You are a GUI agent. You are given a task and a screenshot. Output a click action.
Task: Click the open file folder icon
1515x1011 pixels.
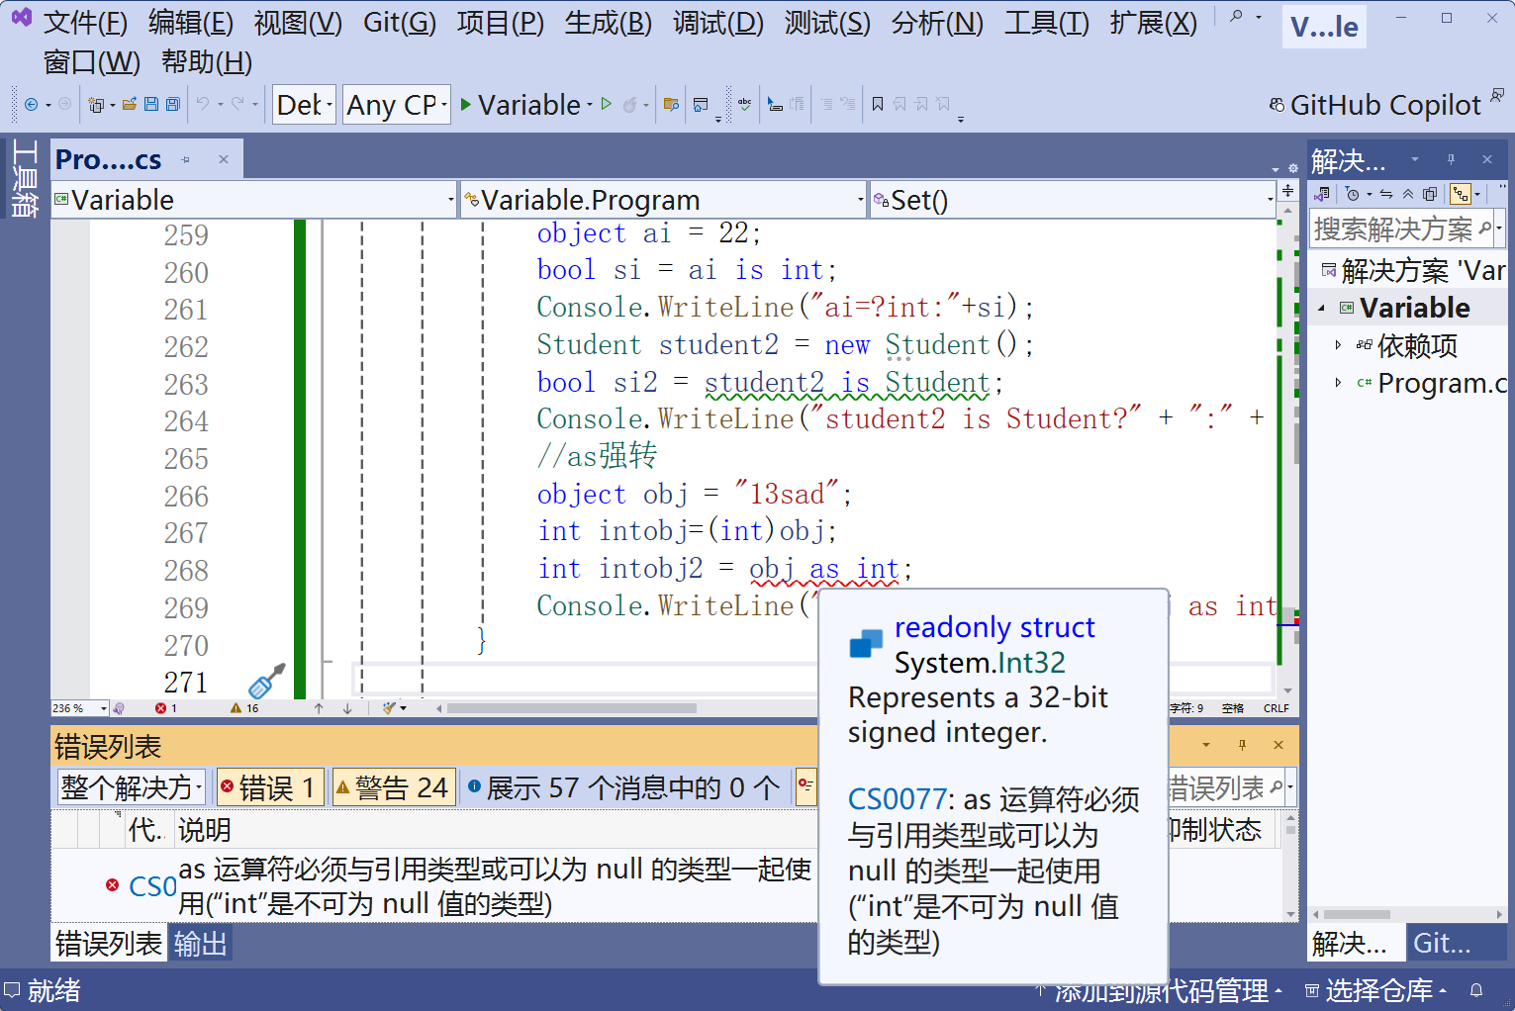130,104
